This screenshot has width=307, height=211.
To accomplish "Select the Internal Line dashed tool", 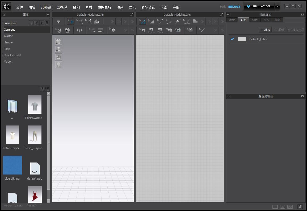I will 202,30.
